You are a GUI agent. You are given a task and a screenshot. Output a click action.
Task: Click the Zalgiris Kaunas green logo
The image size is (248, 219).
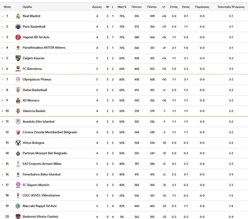click(x=18, y=58)
